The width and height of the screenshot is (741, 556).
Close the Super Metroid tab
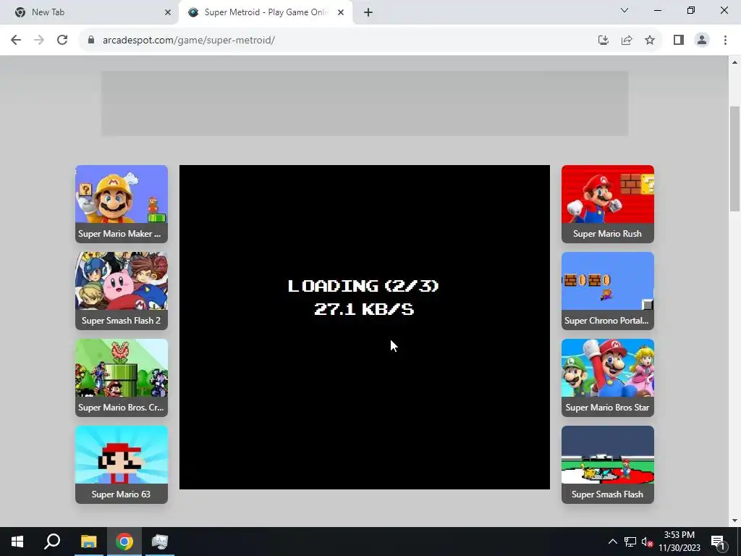341,13
